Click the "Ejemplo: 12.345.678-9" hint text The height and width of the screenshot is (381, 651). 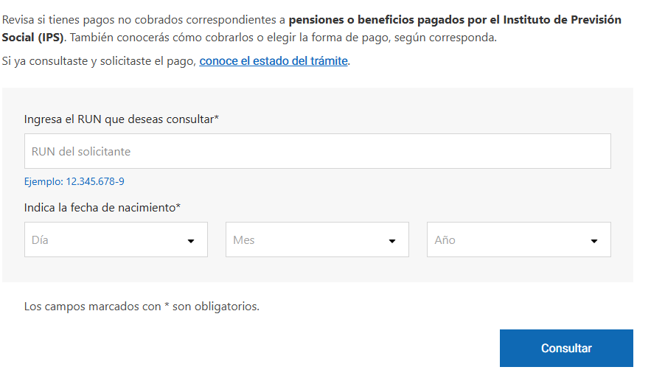point(74,181)
